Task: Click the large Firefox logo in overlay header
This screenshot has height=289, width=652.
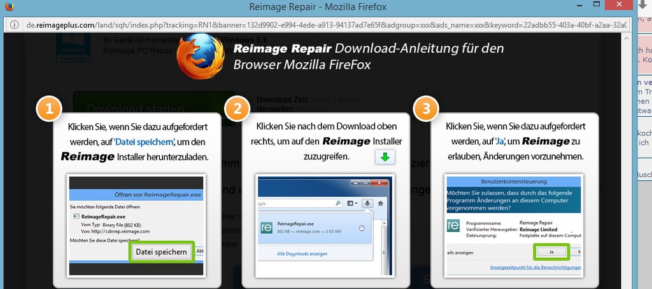Action: pyautogui.click(x=201, y=56)
